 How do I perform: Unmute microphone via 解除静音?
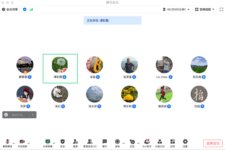[x=7, y=142]
